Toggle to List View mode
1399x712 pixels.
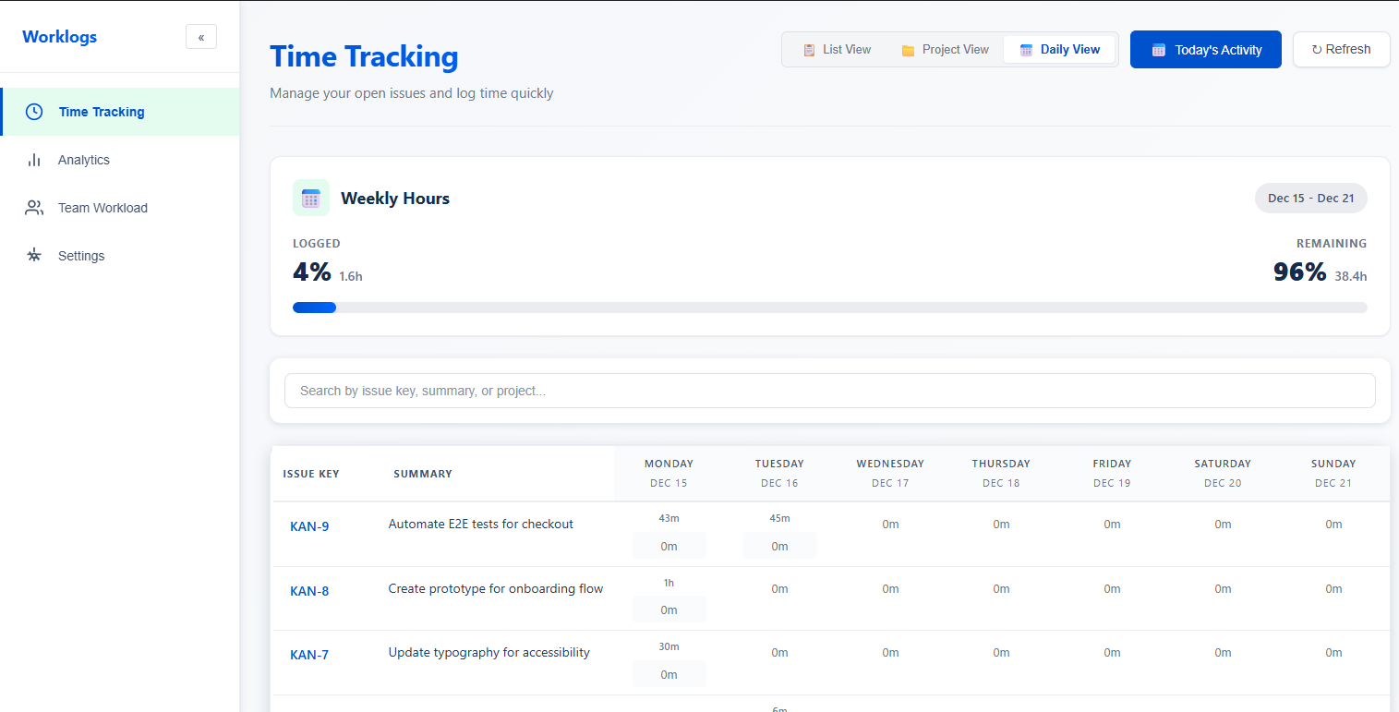click(837, 49)
